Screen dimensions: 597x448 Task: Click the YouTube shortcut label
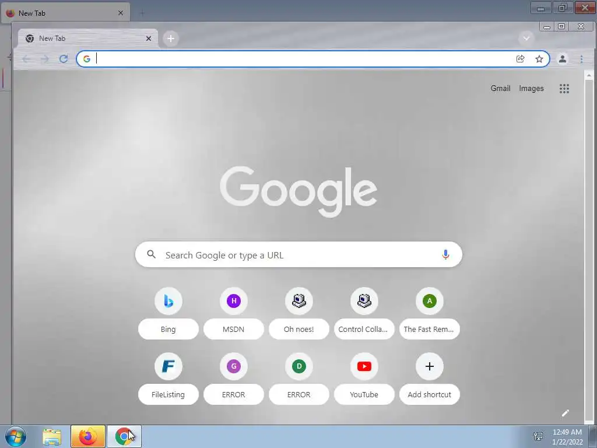pyautogui.click(x=364, y=395)
